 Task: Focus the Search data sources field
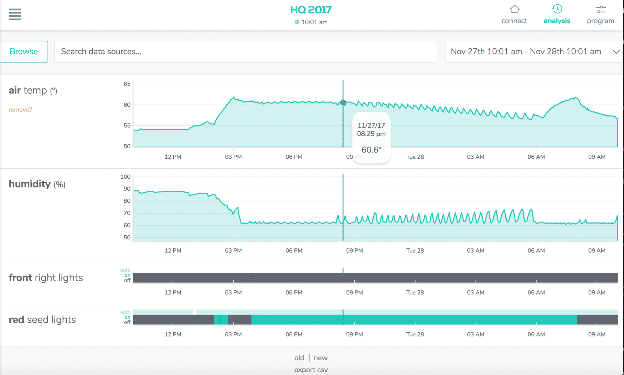[x=245, y=52]
